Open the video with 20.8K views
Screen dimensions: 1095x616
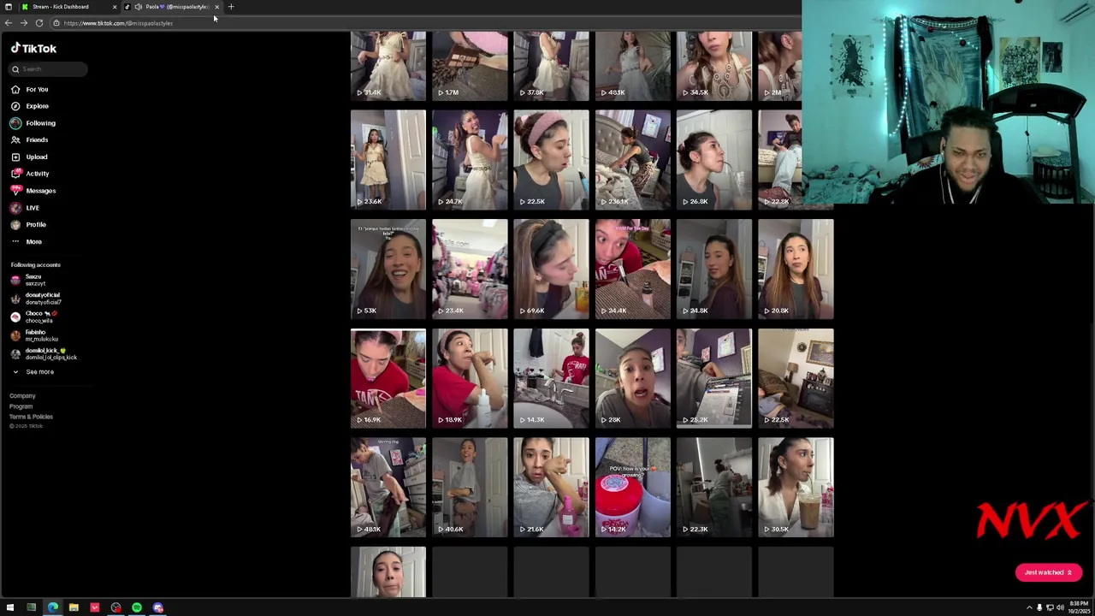[x=796, y=269]
